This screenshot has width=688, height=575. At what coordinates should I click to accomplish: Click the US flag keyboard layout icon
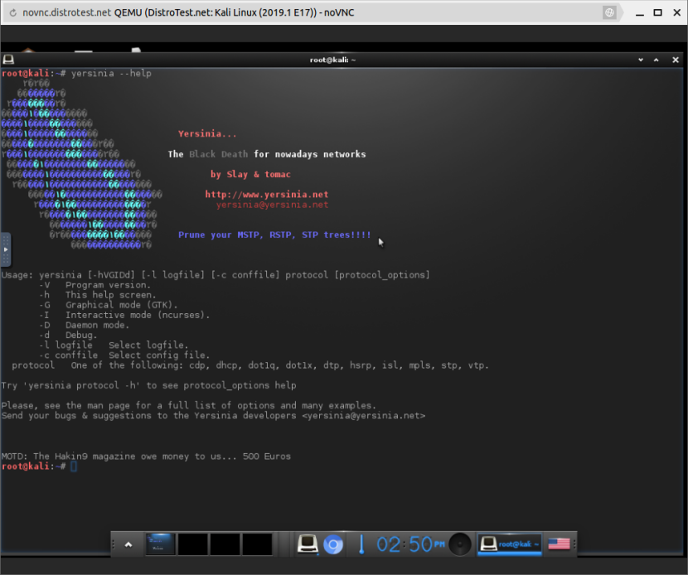pos(559,544)
